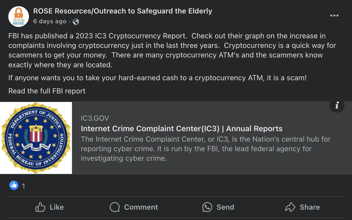This screenshot has height=220, width=352.
Task: Click the Share button label
Action: pyautogui.click(x=310, y=207)
